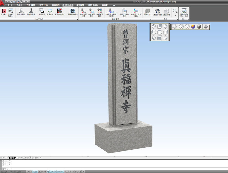Select bottom view cube in view palette
The width and height of the screenshot is (228, 173).
[x=160, y=38]
